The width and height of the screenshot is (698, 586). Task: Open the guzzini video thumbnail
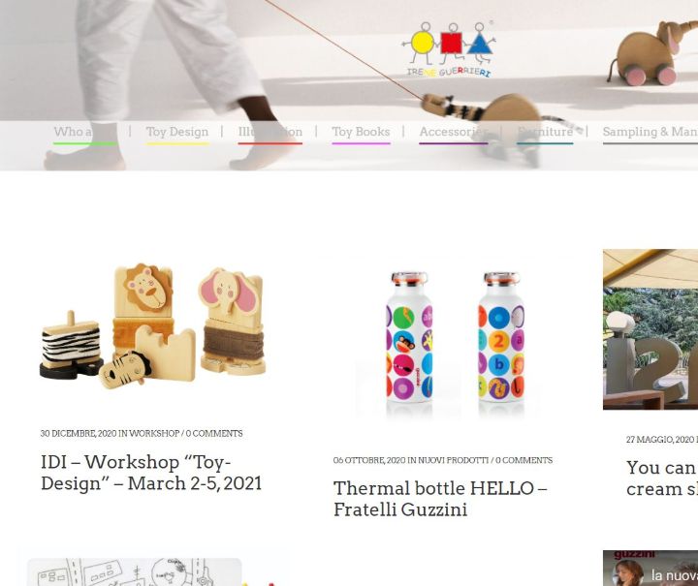point(650,569)
